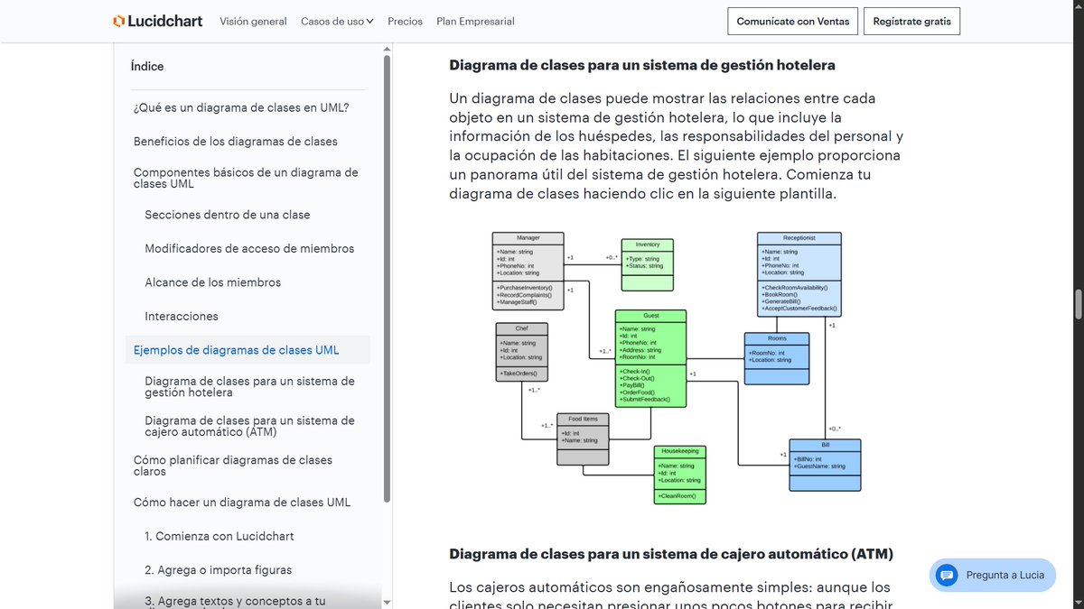
Task: Click the Food Items class box in diagram
Action: 583,438
